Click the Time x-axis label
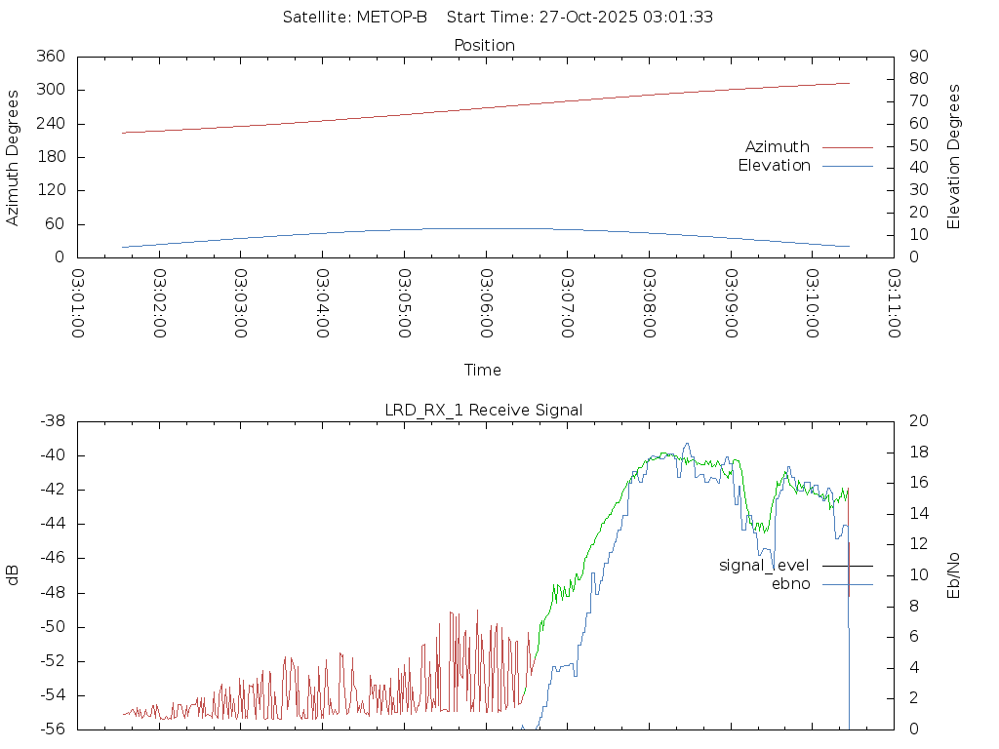 click(x=483, y=371)
